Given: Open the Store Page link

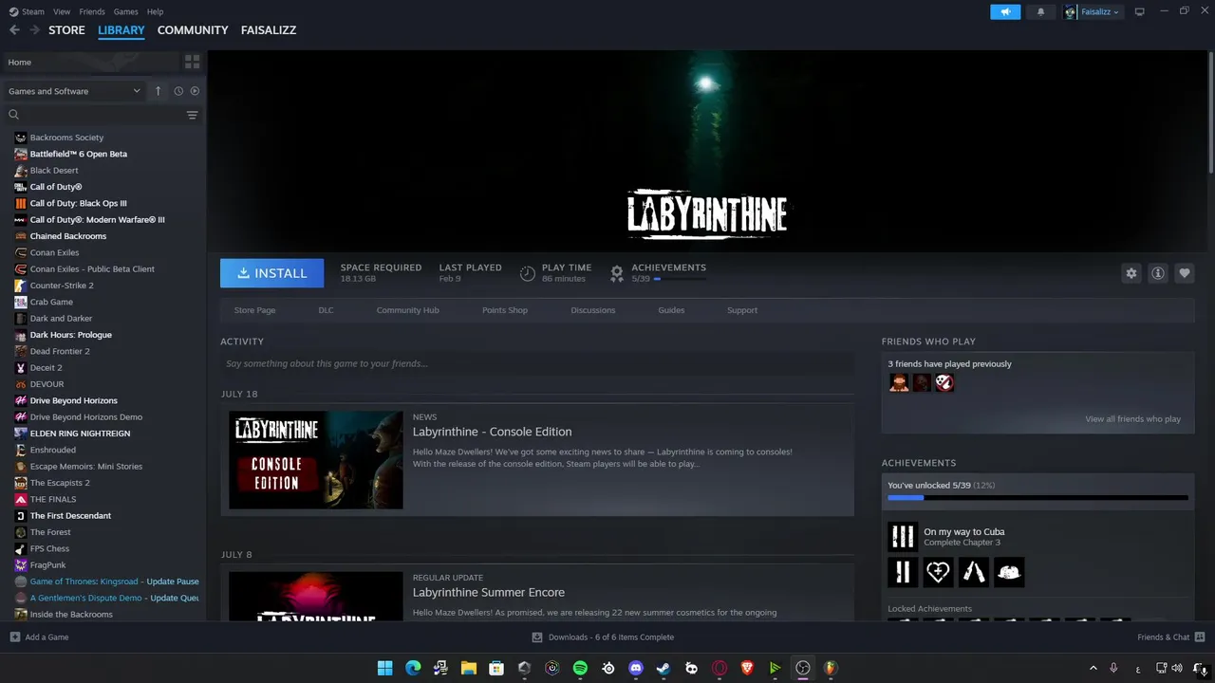Looking at the screenshot, I should [x=254, y=310].
